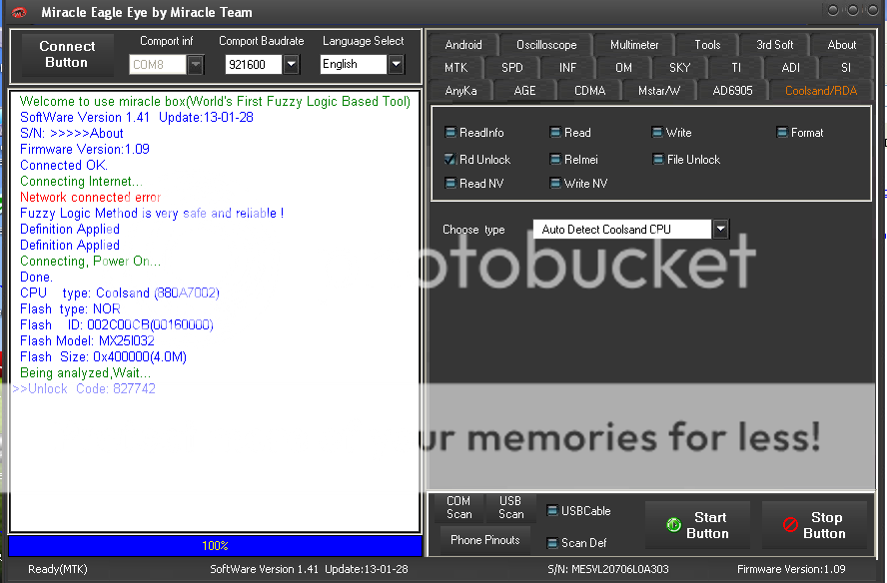Screen dimensions: 887x583
Task: Open the About tab
Action: [842, 45]
